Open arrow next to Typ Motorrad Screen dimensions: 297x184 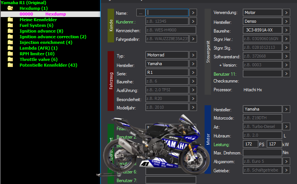click(193, 55)
